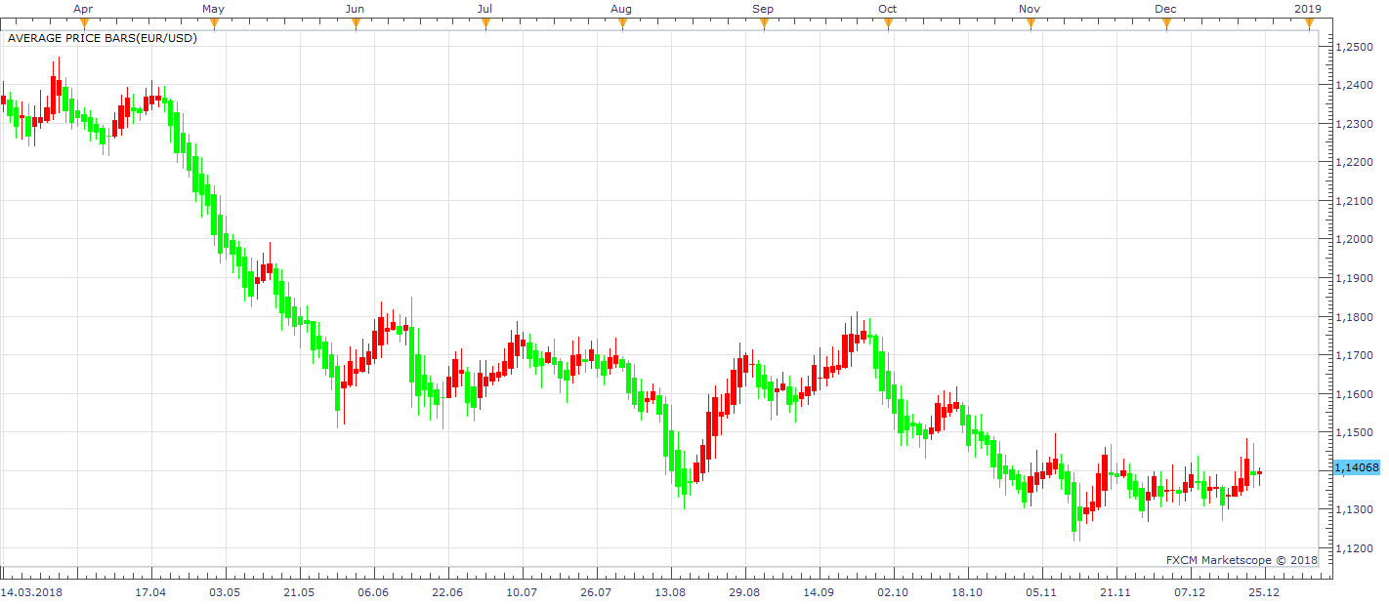
Task: Click the 03.05 date label
Action: (x=225, y=592)
